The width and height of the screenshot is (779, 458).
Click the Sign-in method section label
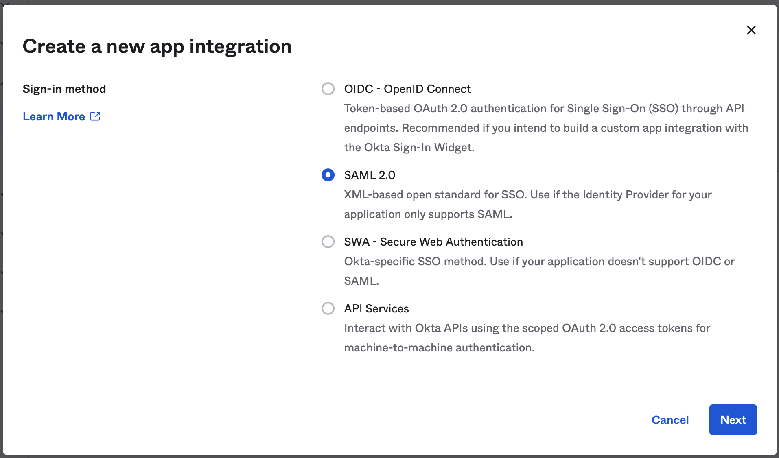pos(64,89)
